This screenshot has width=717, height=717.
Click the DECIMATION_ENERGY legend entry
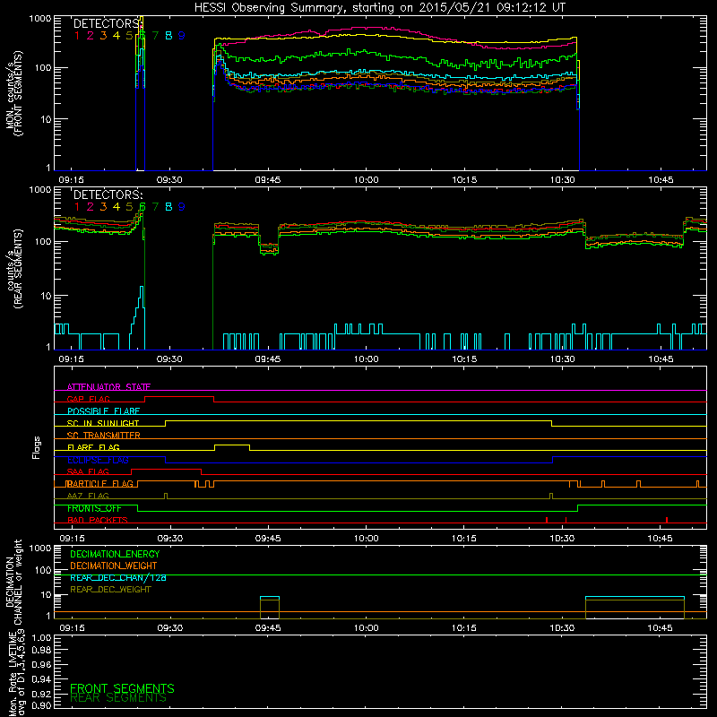coord(115,554)
